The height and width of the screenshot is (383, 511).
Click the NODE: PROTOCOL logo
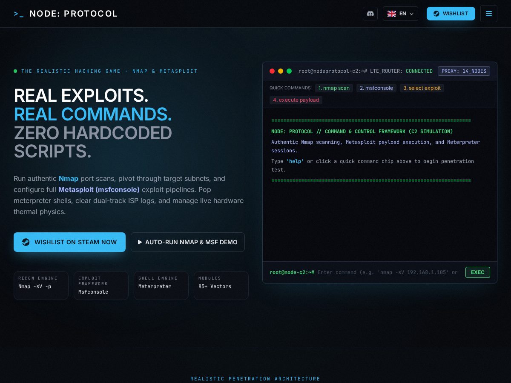pos(66,14)
